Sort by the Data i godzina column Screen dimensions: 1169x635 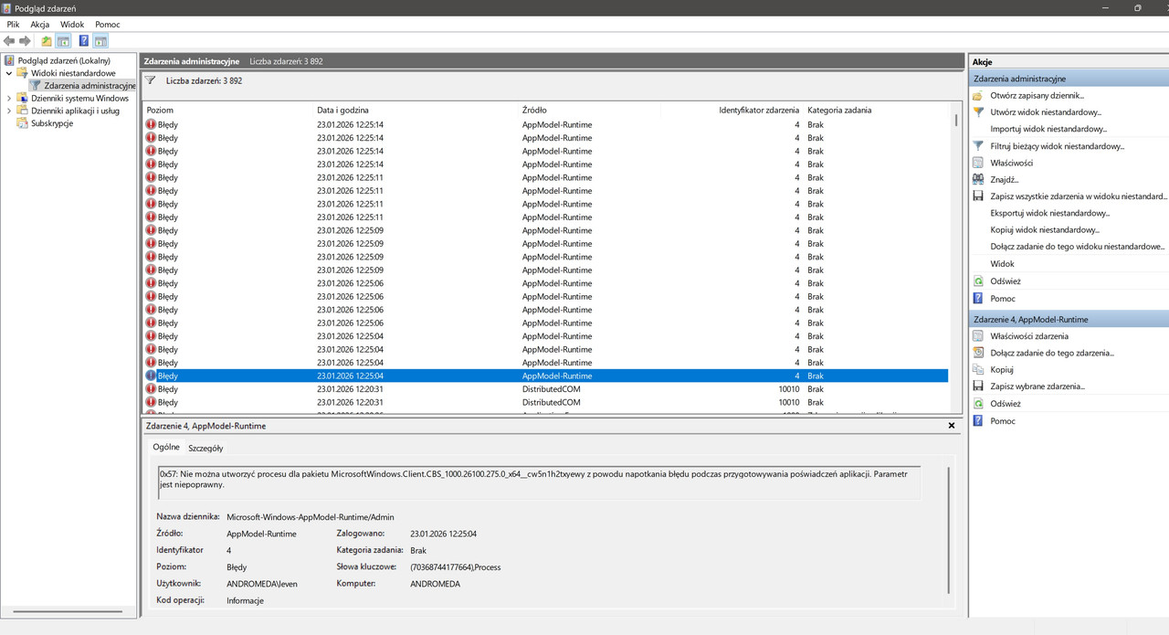pos(342,110)
